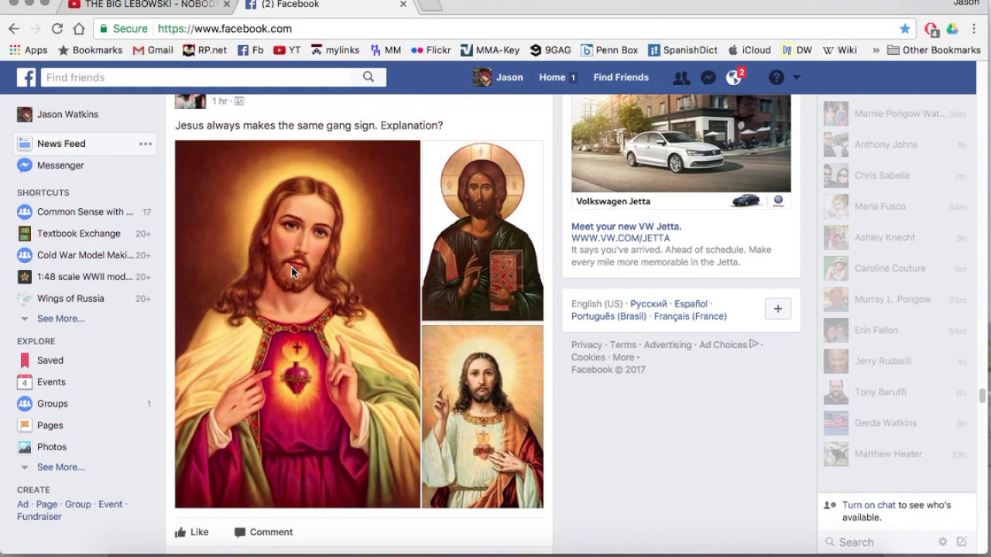Viewport: 991px width, 557px height.
Task: Click the search magnifier in Facebook header
Action: [369, 77]
